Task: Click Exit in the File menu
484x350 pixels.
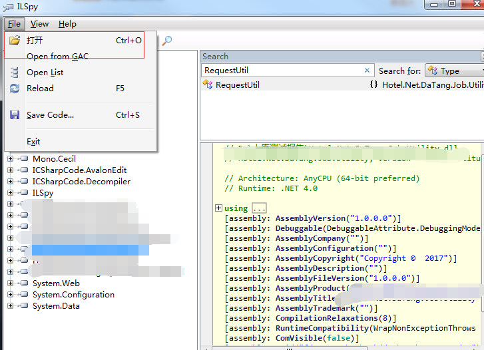Action: point(33,142)
